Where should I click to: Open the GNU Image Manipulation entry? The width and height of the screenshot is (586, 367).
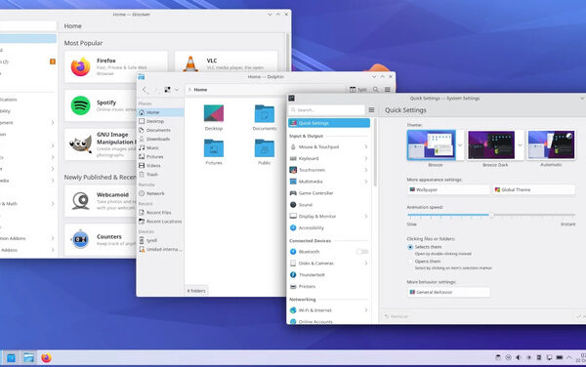101,144
